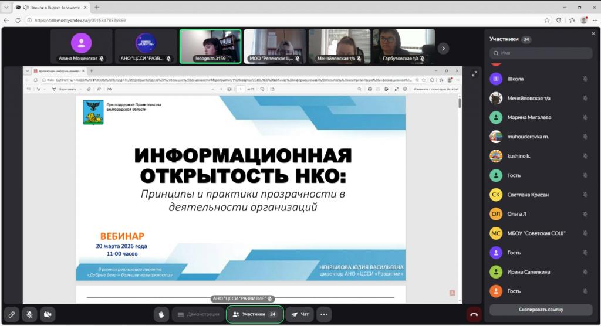End the call with red hang-up button
Viewport: 601px width, 326px height.
[x=474, y=315]
